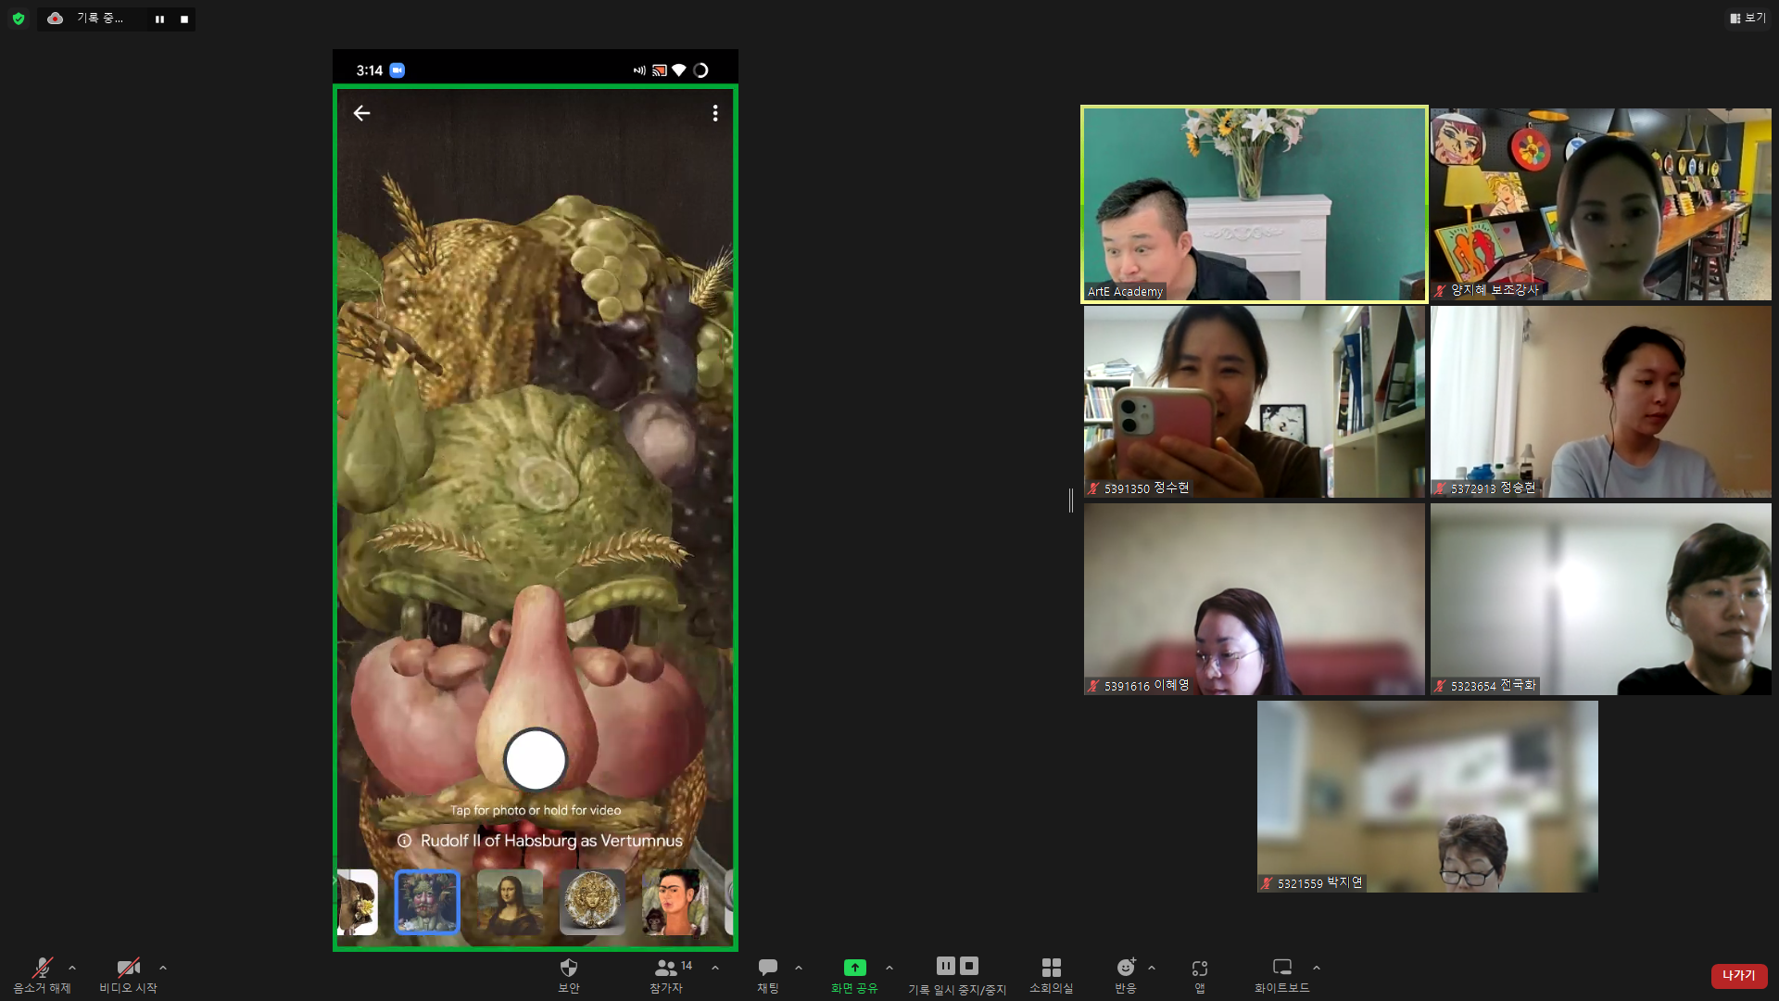
Task: Pause recording in top-left indicator
Action: click(159, 19)
